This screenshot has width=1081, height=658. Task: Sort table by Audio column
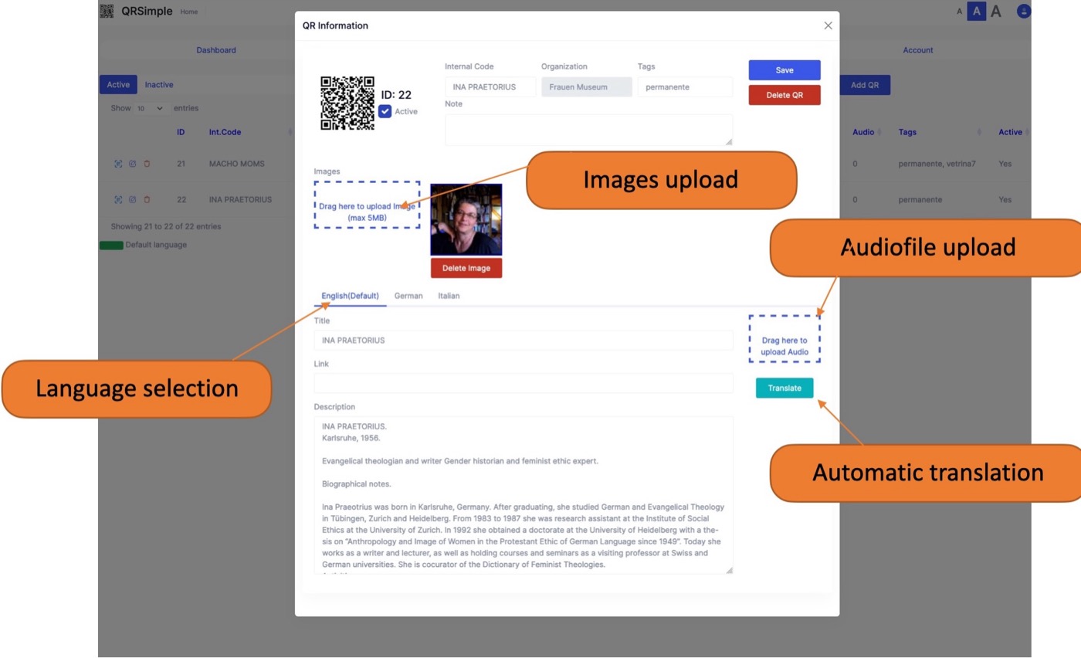pos(866,132)
